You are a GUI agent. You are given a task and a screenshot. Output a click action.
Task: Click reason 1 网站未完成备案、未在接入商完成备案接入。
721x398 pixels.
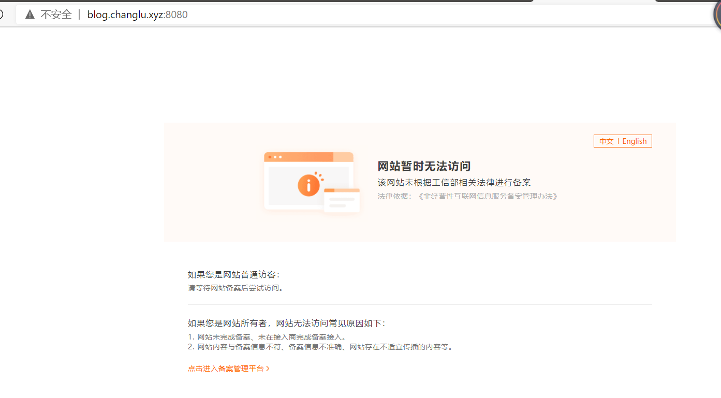[267, 337]
